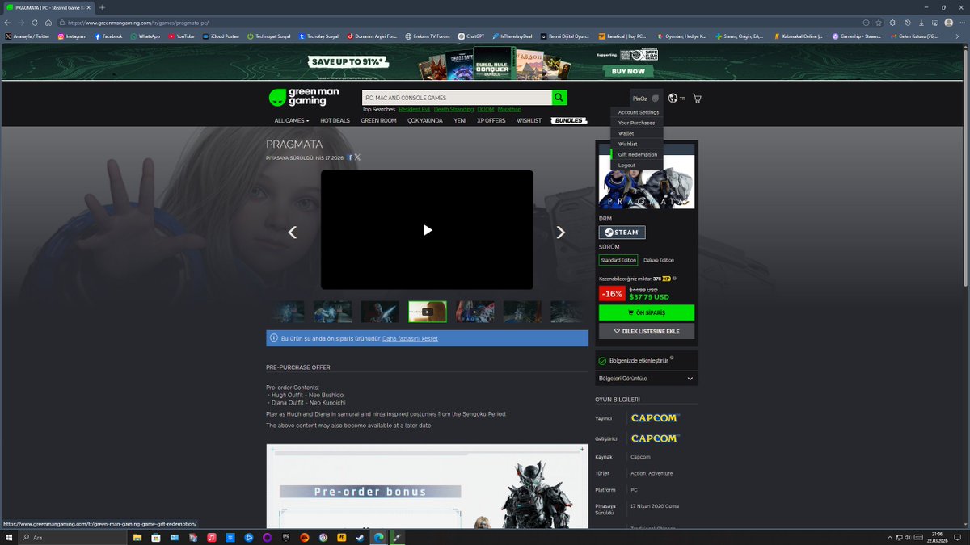This screenshot has width=970, height=545.
Task: Click the green search magnifier button
Action: tap(559, 98)
